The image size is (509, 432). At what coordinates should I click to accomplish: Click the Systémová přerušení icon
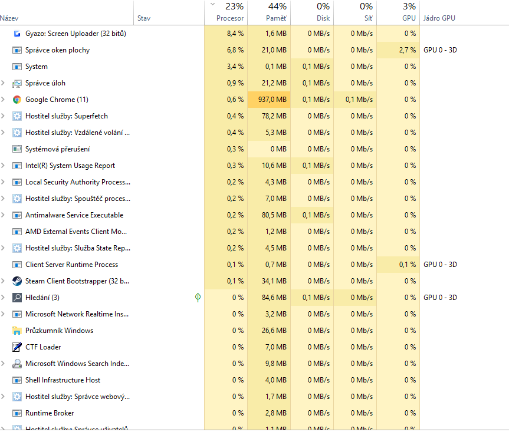[17, 149]
